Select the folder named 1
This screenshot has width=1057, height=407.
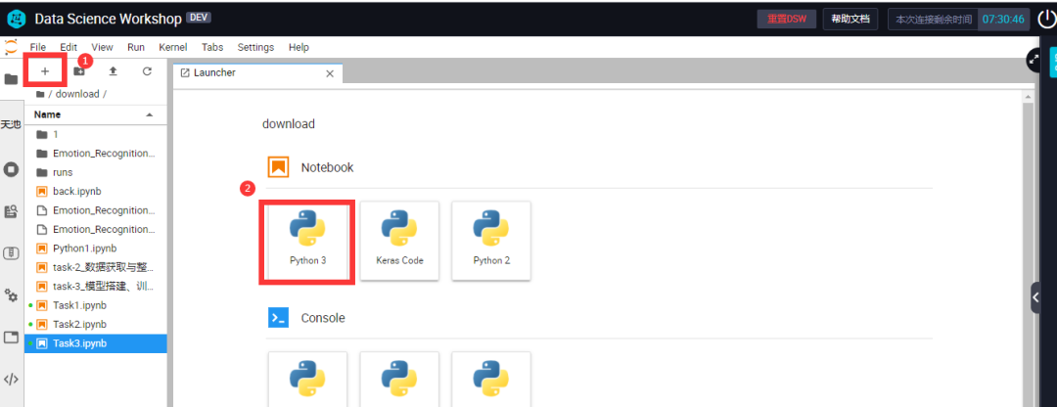point(95,134)
